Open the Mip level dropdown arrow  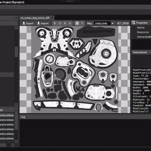point(112,24)
